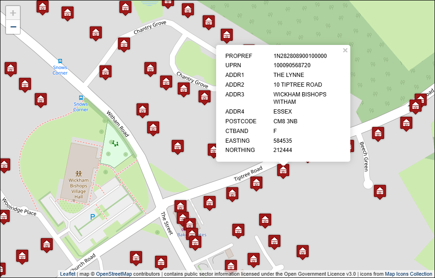
Task: Click the postcode value CM8 3NB
Action: coord(286,121)
